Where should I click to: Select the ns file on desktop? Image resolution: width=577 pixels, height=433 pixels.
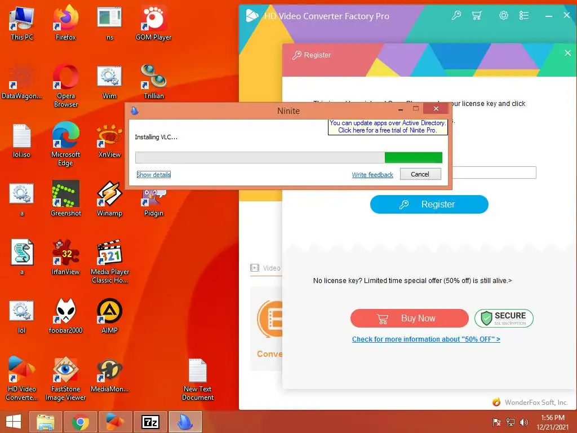click(x=109, y=24)
